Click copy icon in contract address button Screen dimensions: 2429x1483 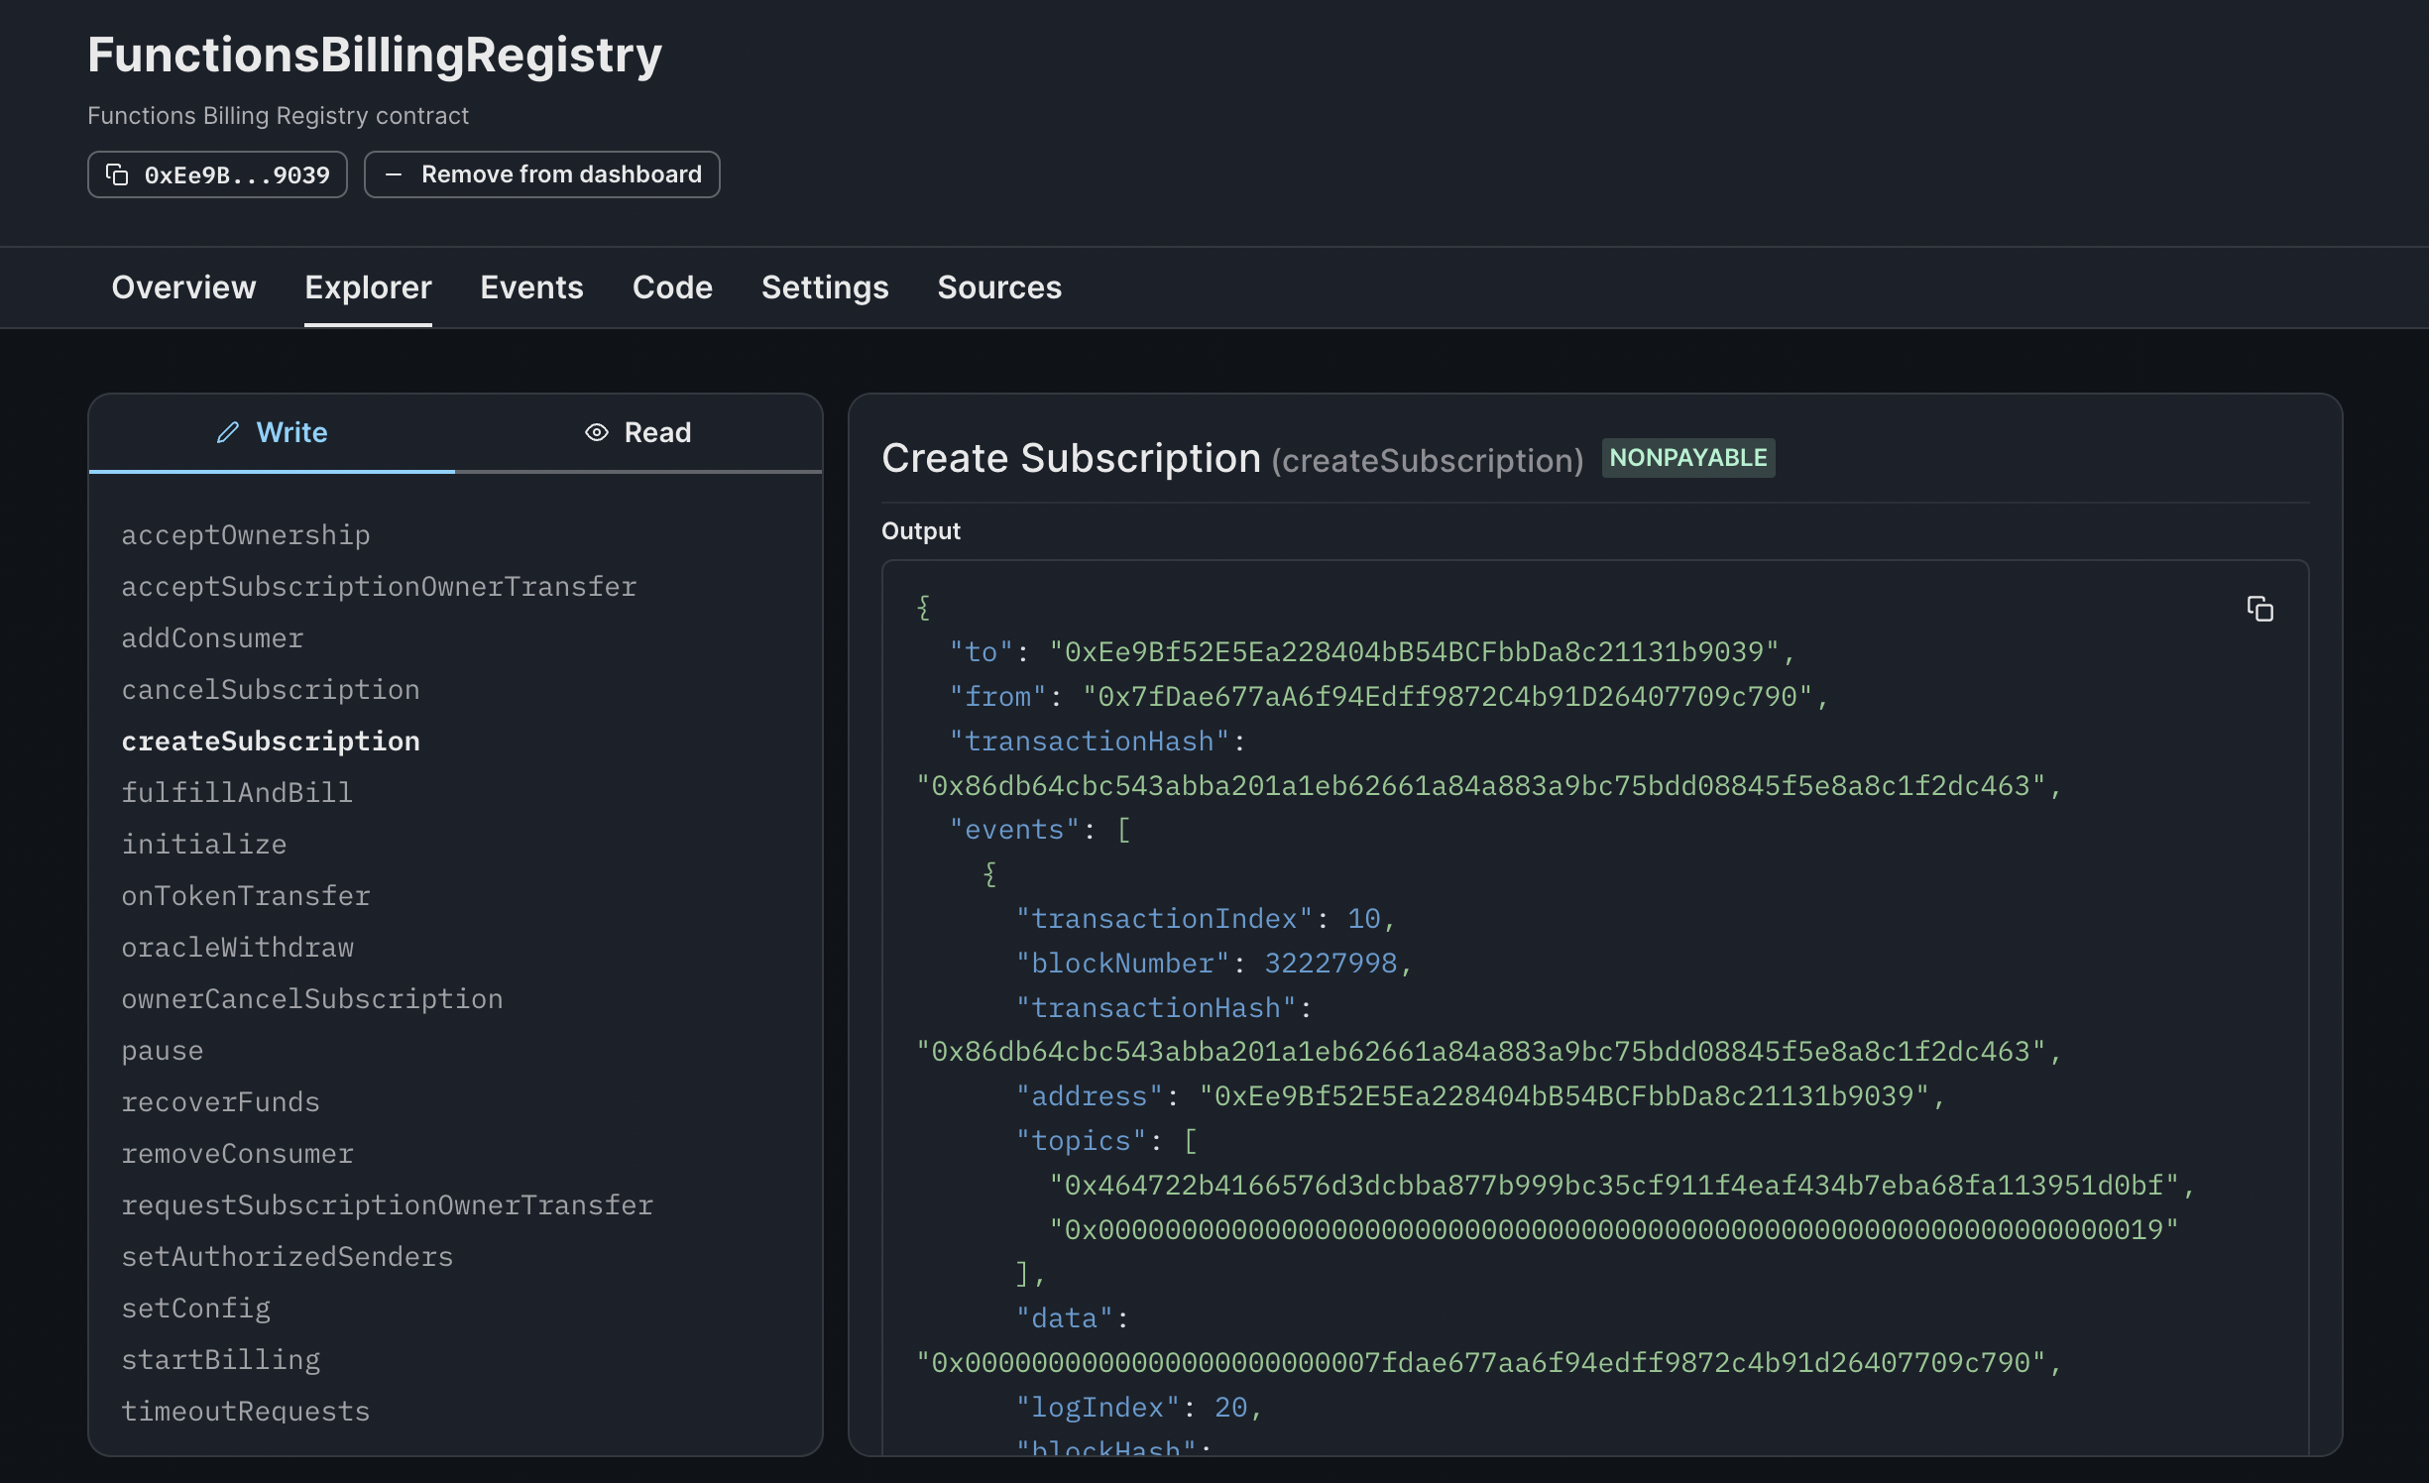click(117, 175)
